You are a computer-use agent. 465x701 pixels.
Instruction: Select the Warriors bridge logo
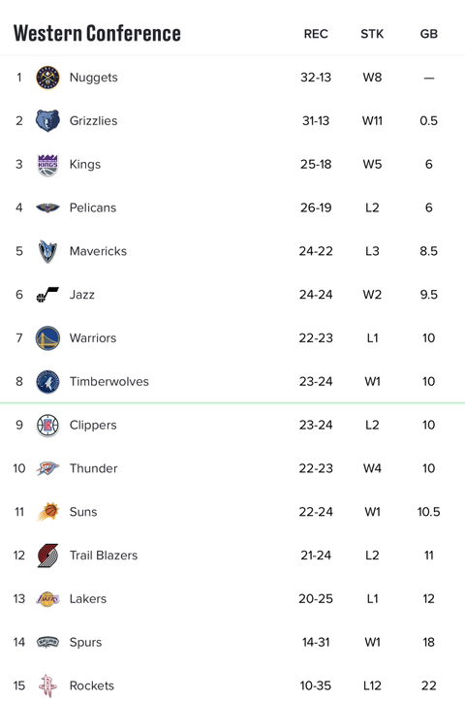47,338
